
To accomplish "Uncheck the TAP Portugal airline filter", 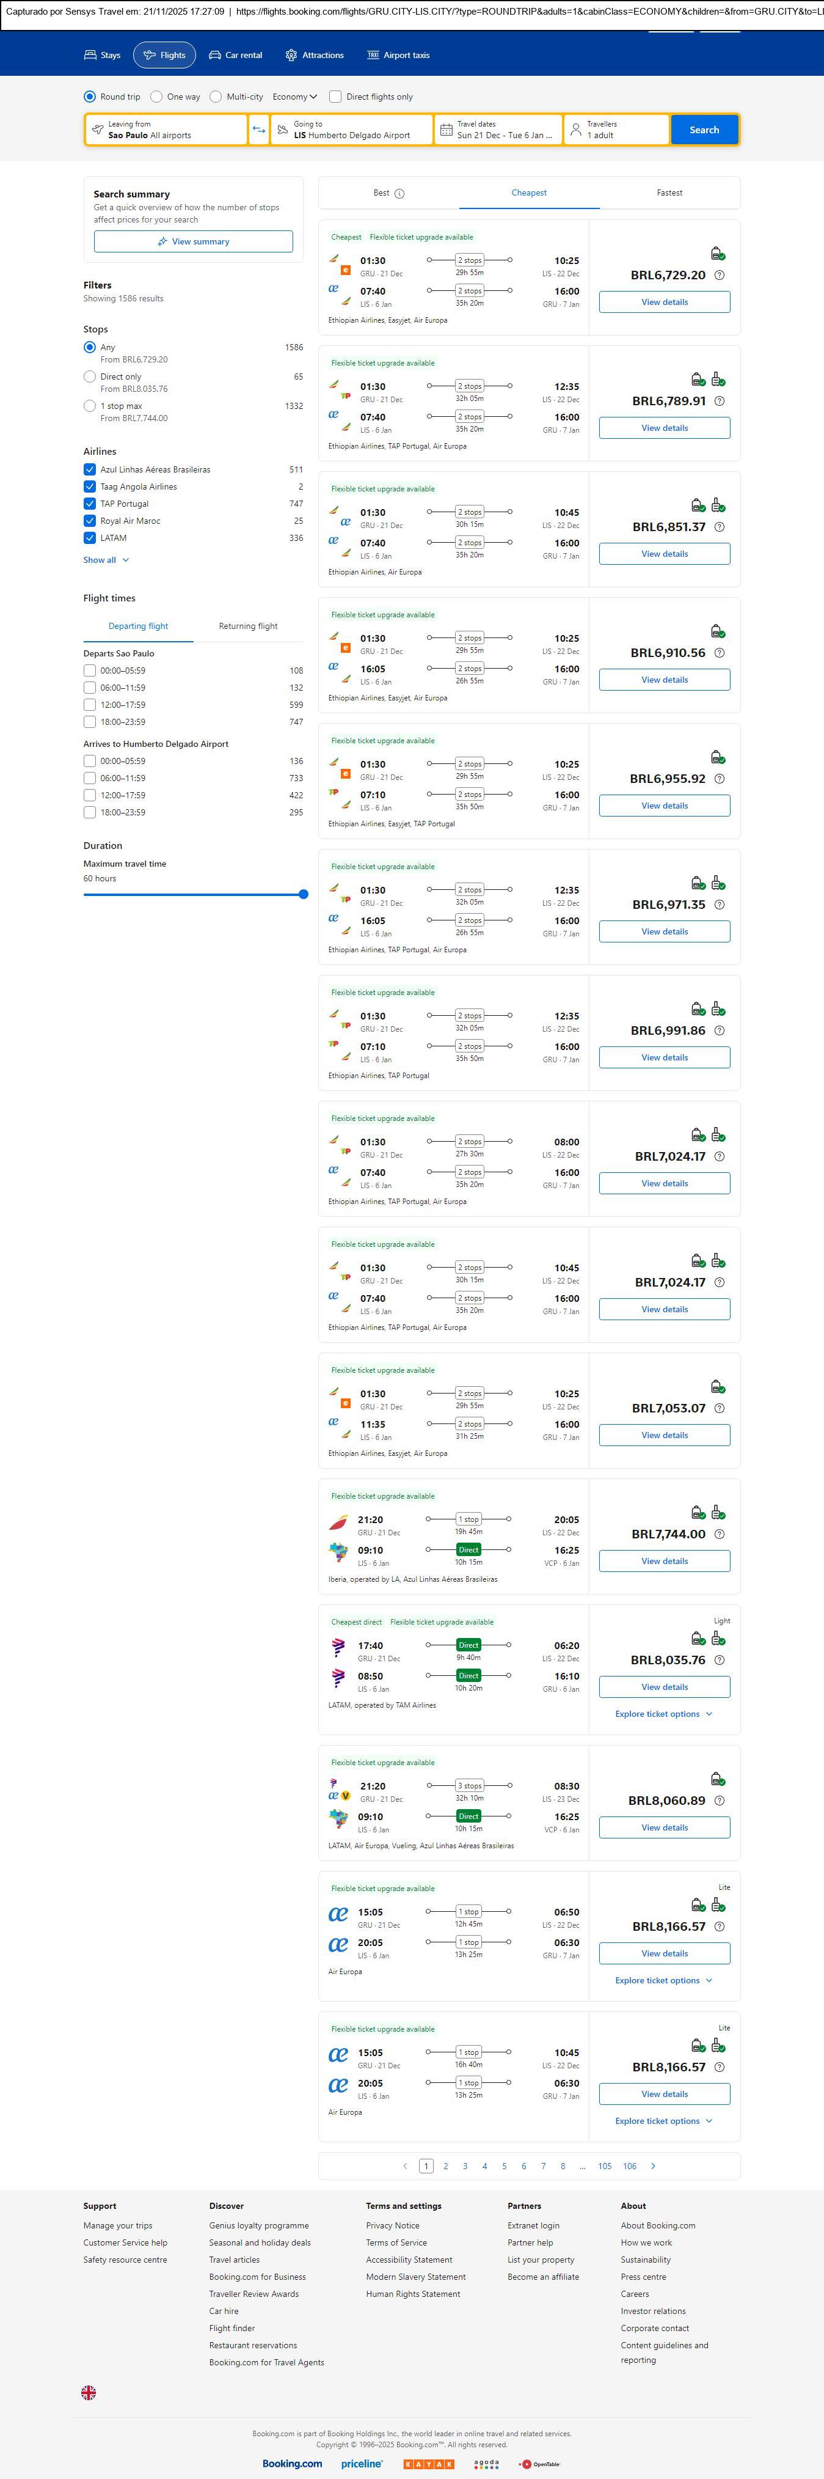I will point(89,504).
